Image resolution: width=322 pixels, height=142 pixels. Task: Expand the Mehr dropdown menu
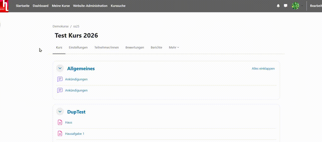coord(174,48)
